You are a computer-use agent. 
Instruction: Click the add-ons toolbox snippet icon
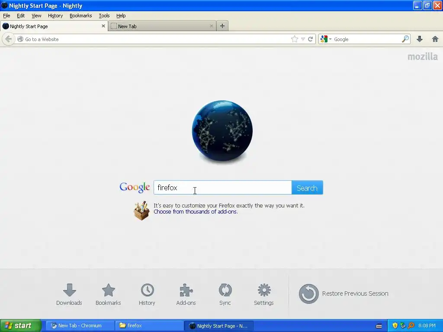pos(141,211)
